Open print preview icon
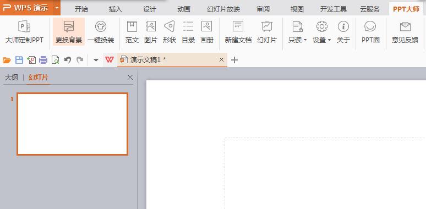426x209 pixels. [x=56, y=60]
